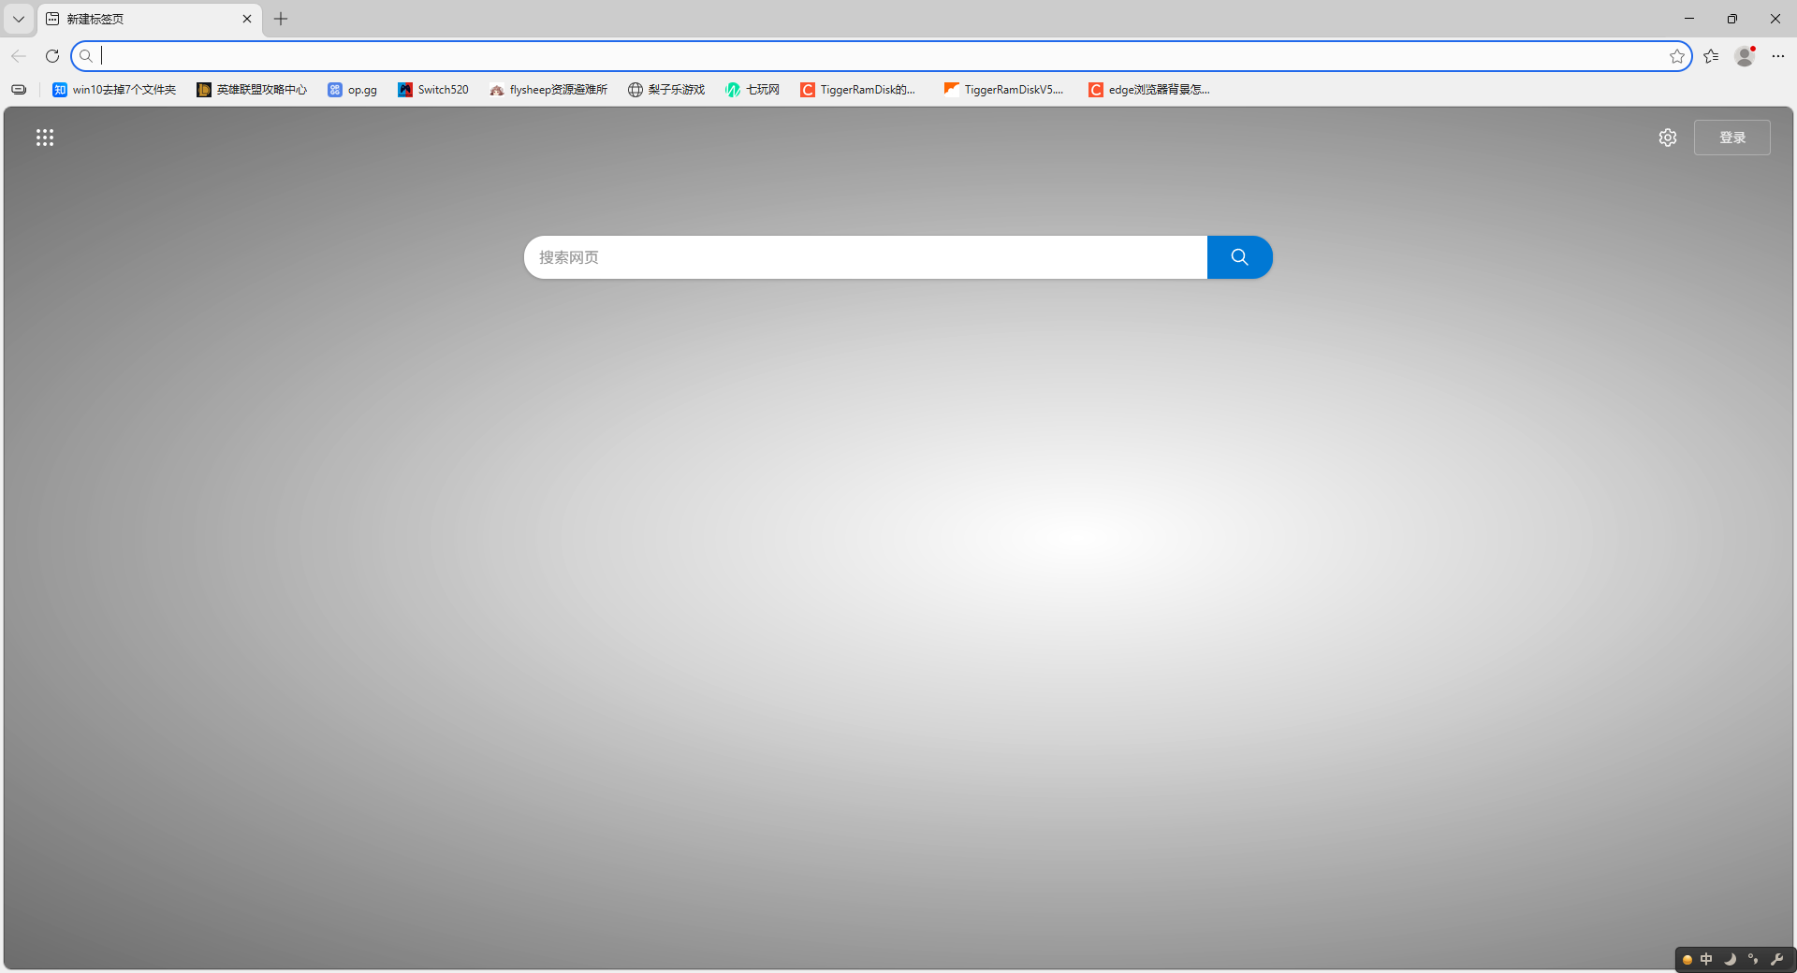Open the 七玩网 bookmark
This screenshot has height=973, width=1797.
coord(752,90)
